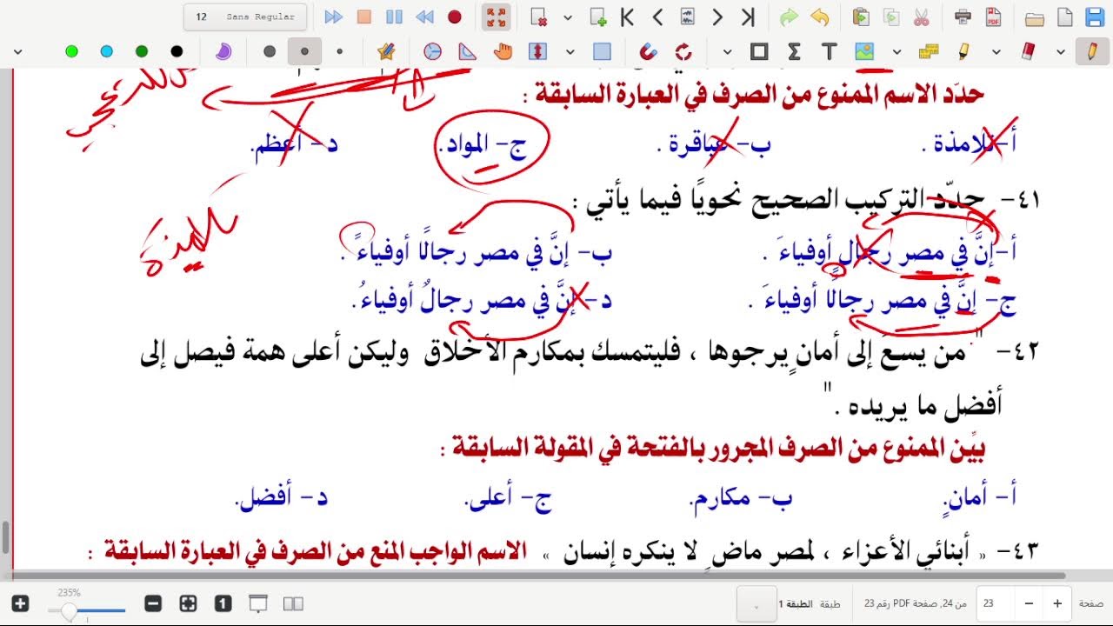Delete the current page
Viewport: 1113px width, 626px height.
click(538, 17)
